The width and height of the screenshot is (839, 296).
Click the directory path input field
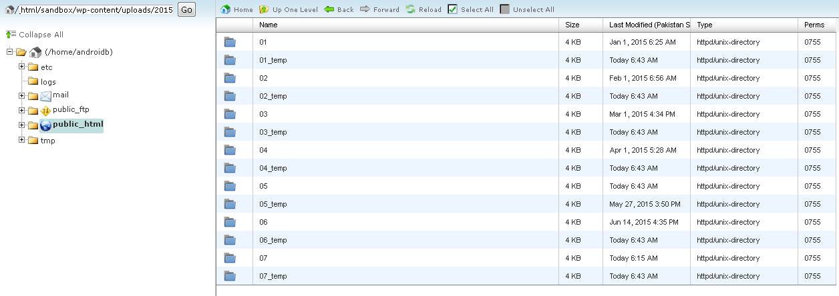tap(95, 9)
